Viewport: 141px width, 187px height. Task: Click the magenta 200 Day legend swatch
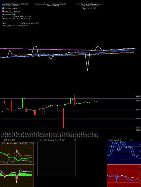(3, 11)
